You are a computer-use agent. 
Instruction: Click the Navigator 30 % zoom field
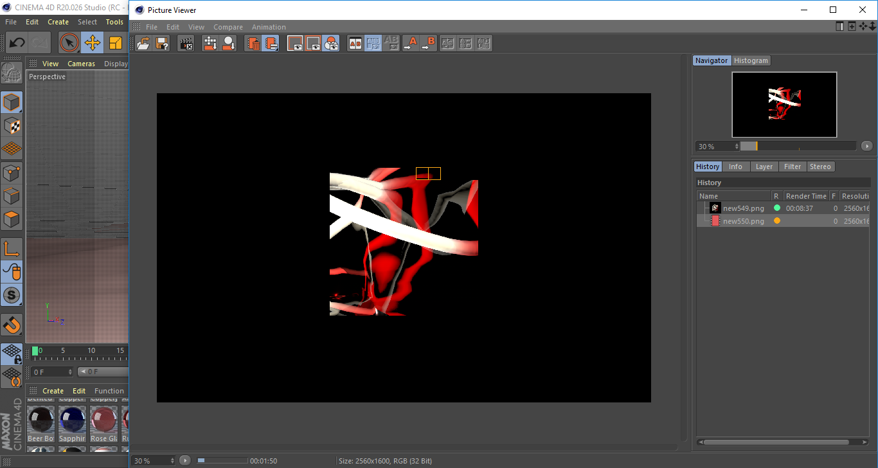[x=717, y=147]
